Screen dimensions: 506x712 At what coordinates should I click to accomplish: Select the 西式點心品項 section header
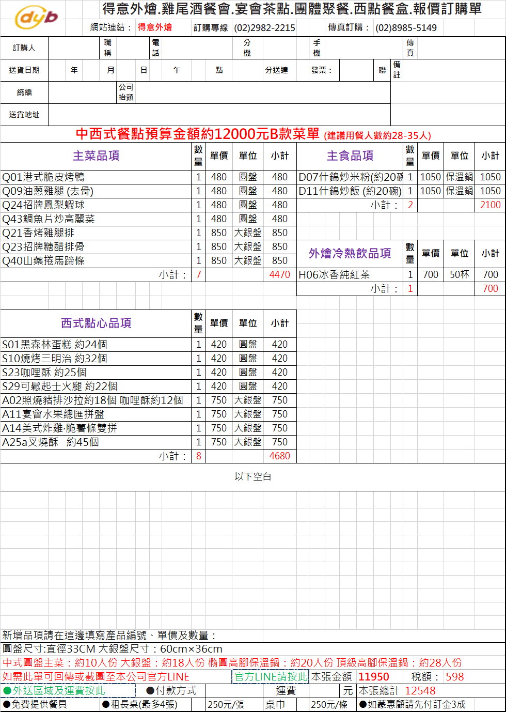pyautogui.click(x=96, y=323)
